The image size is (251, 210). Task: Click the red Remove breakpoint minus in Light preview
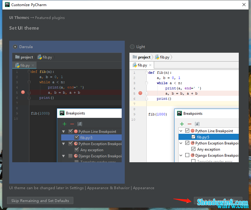point(190,124)
